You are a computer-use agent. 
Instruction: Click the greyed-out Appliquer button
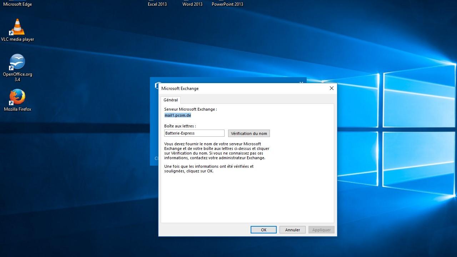click(x=321, y=230)
